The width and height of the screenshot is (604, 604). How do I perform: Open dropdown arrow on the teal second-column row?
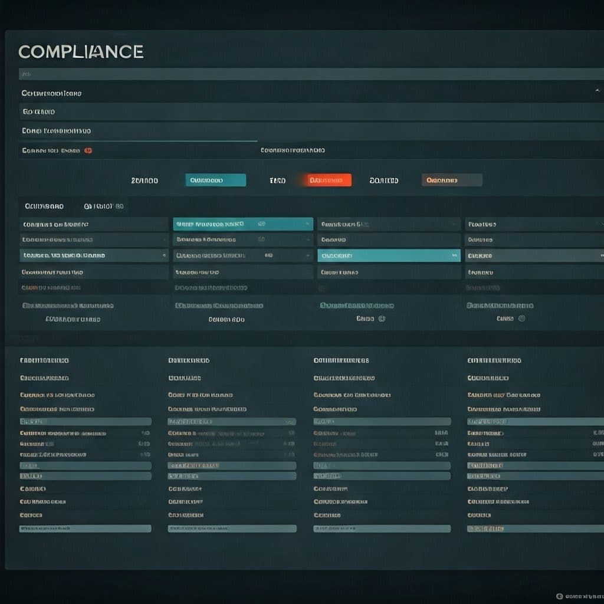pos(307,224)
